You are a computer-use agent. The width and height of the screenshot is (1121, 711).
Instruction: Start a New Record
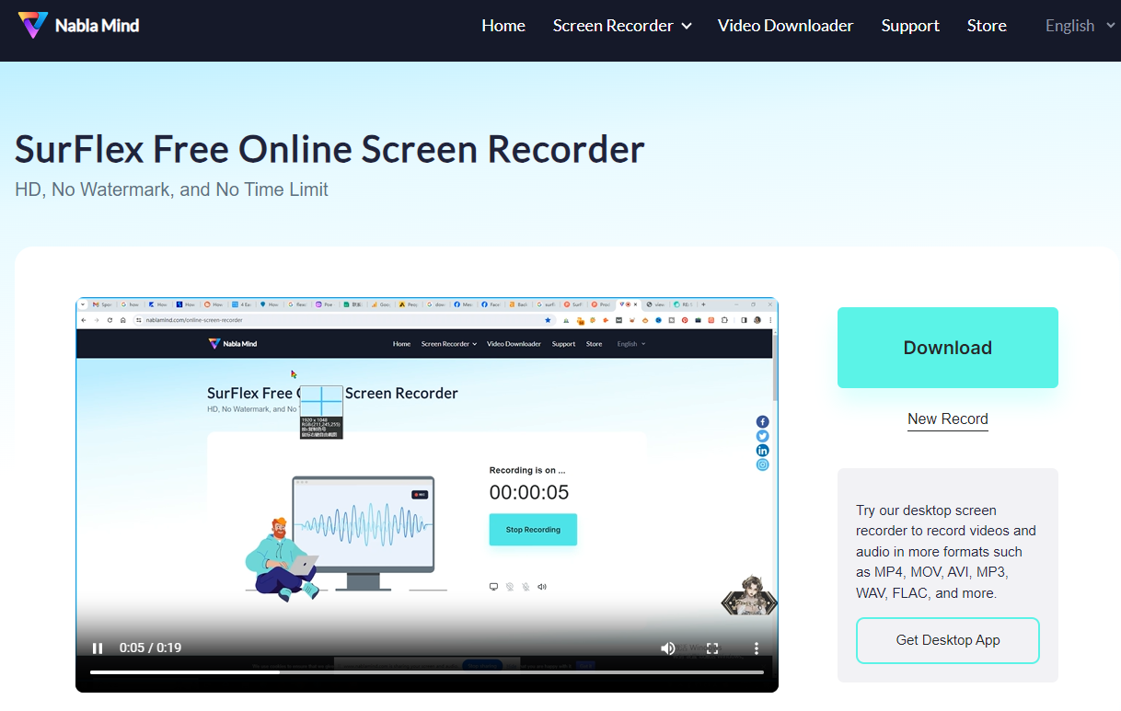click(x=948, y=419)
